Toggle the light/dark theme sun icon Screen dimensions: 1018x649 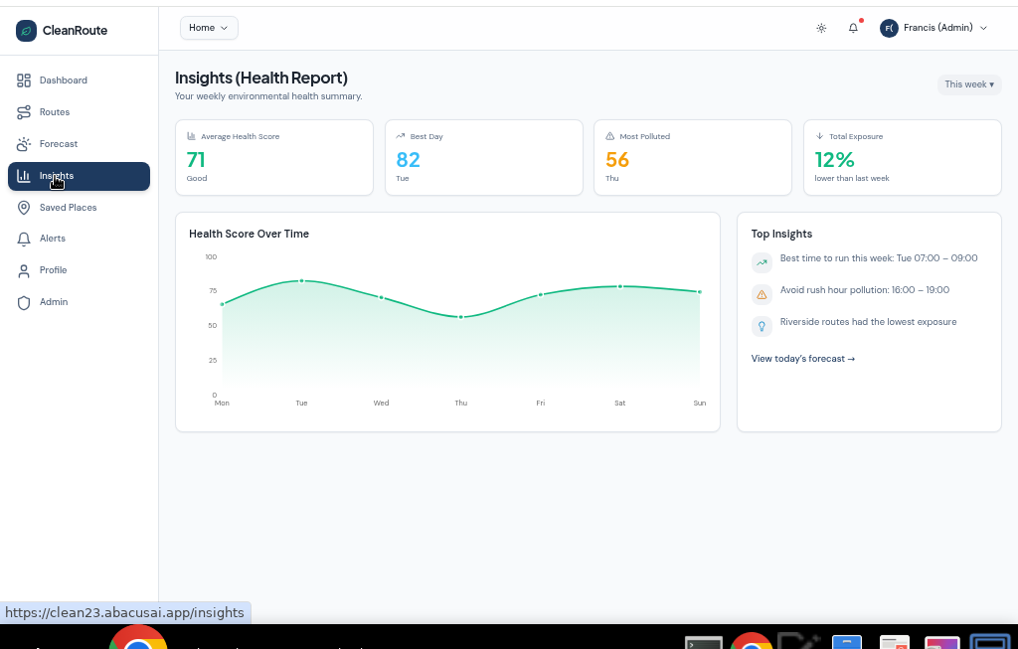tap(821, 28)
